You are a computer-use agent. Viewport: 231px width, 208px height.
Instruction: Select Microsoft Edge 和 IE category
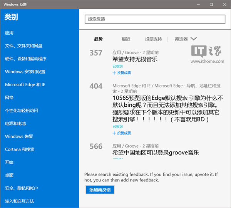[25, 85]
